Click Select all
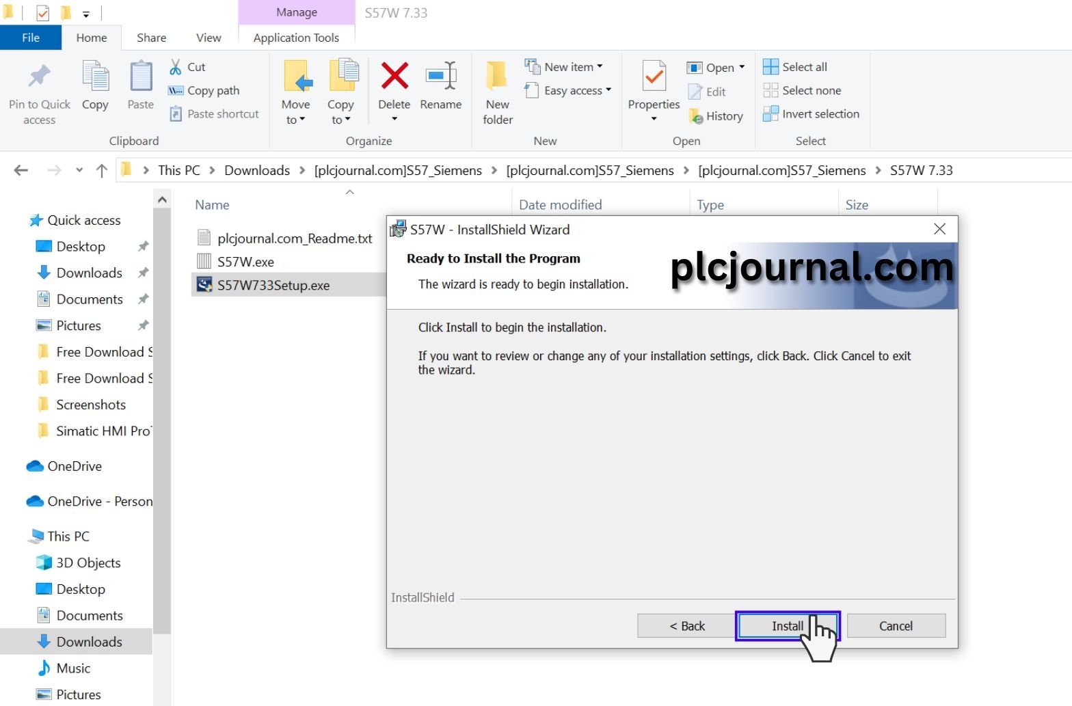 click(x=796, y=67)
